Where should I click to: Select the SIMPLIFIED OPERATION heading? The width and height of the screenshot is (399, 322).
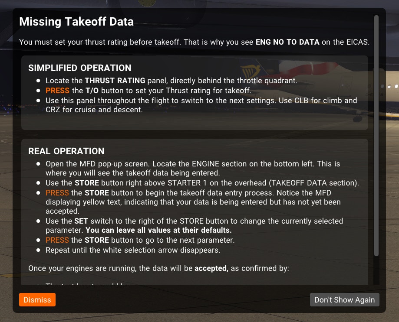pos(79,68)
